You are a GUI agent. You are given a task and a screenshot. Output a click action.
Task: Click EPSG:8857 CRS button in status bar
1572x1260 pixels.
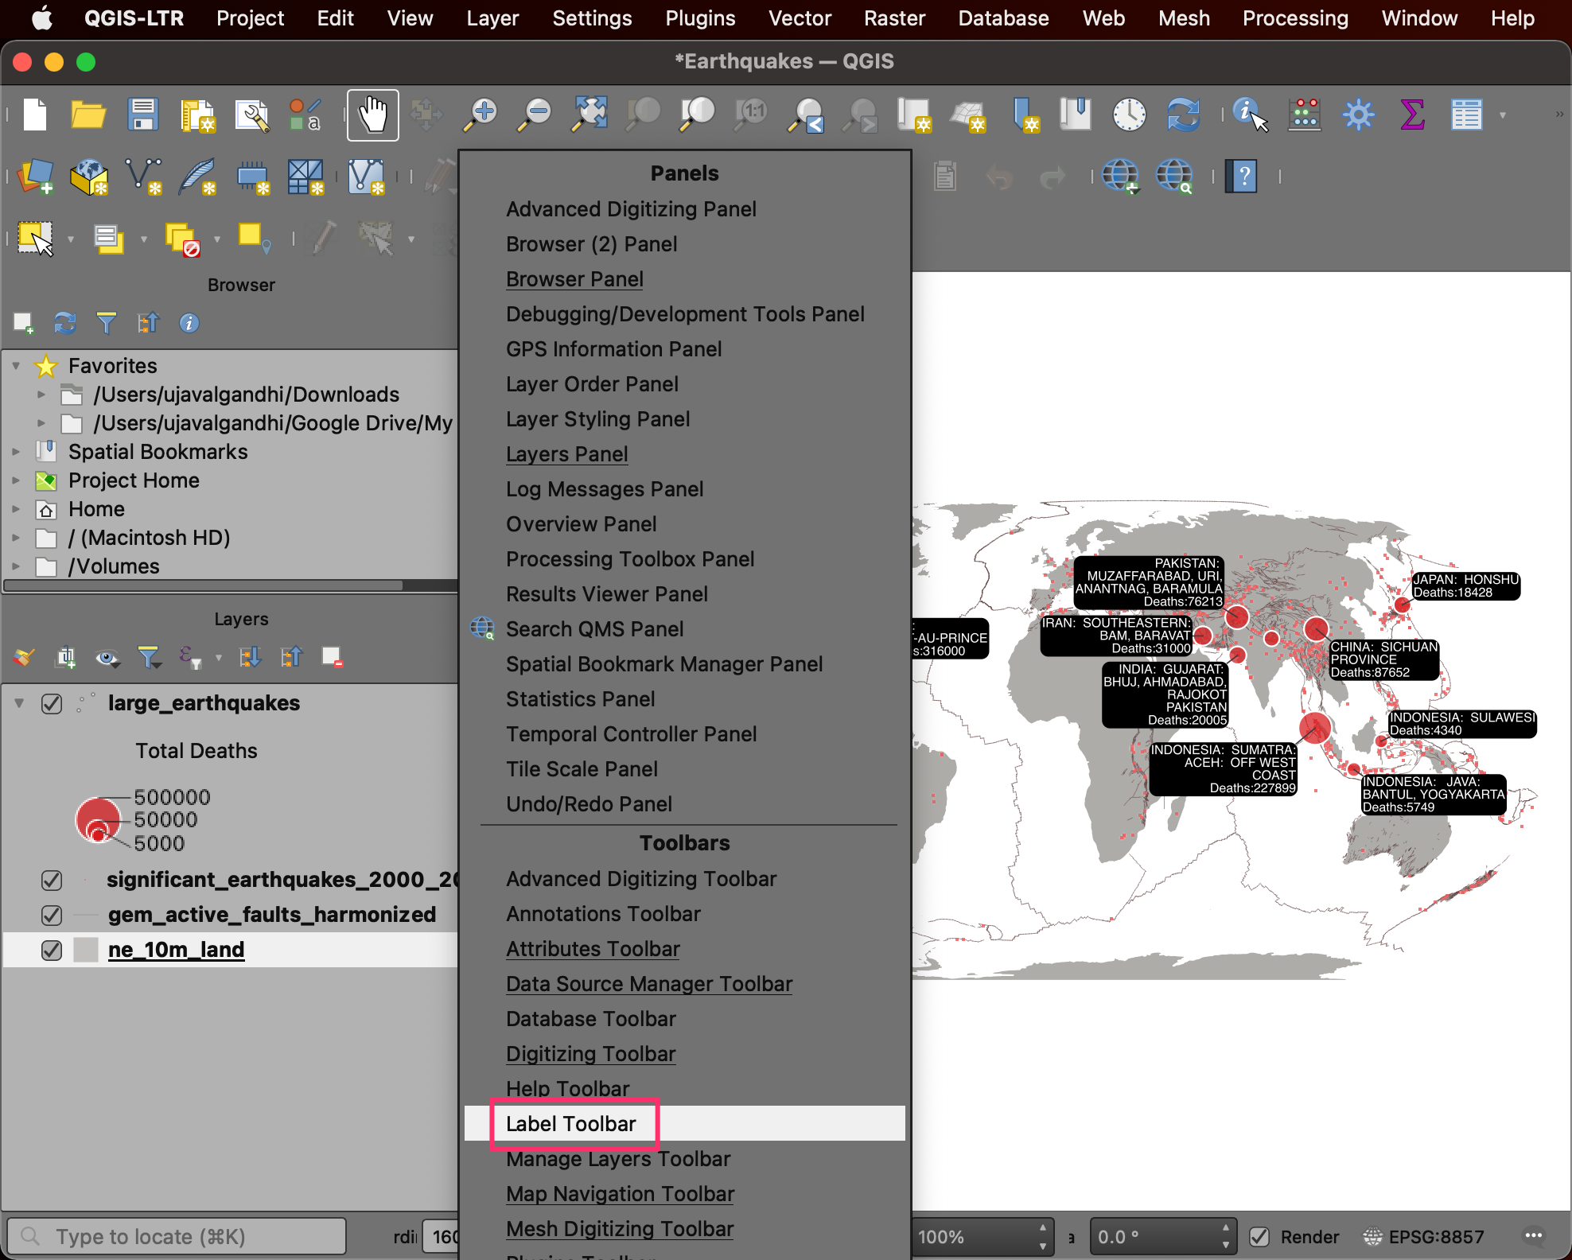pos(1424,1237)
